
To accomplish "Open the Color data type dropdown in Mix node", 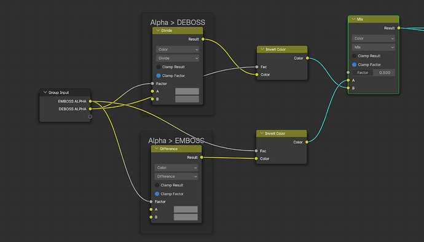I will (373, 39).
